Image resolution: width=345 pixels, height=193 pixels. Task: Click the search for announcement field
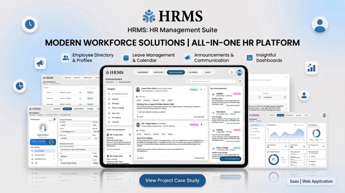[211, 81]
